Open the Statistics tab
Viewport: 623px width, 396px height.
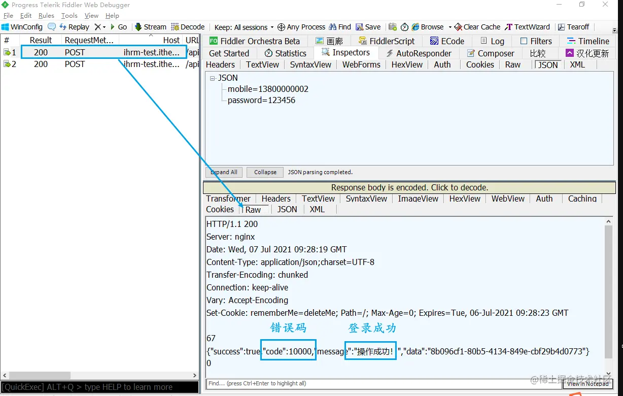(285, 53)
